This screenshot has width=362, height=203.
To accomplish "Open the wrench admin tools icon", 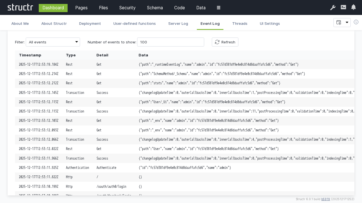I will click(x=333, y=8).
